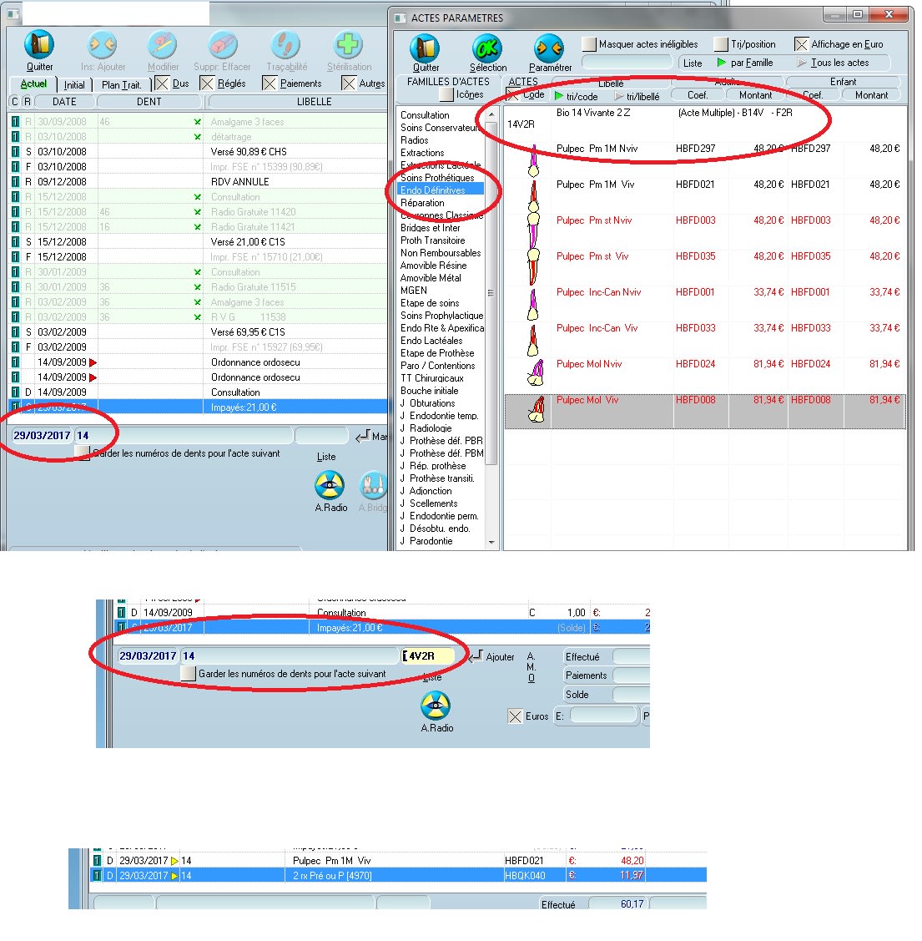This screenshot has height=941, width=922.
Task: Select the par Famille list option
Action: 722,63
